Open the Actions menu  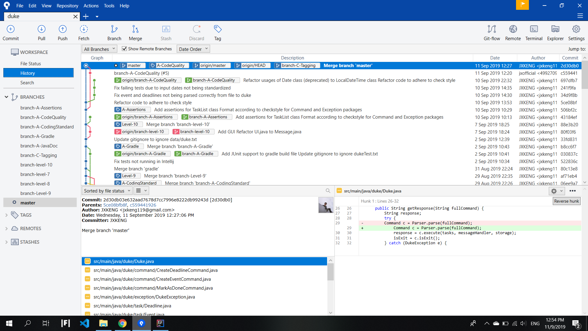[91, 6]
